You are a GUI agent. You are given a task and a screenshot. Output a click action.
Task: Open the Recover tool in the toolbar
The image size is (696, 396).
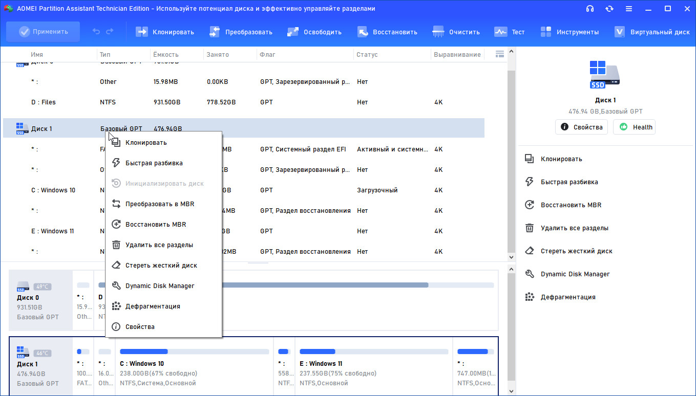pos(363,32)
